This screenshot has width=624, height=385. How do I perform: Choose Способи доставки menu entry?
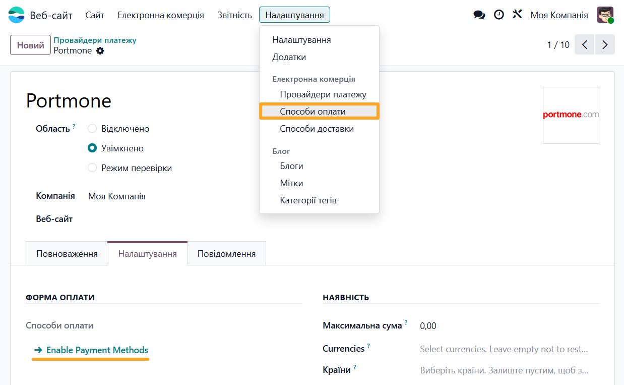(320, 129)
